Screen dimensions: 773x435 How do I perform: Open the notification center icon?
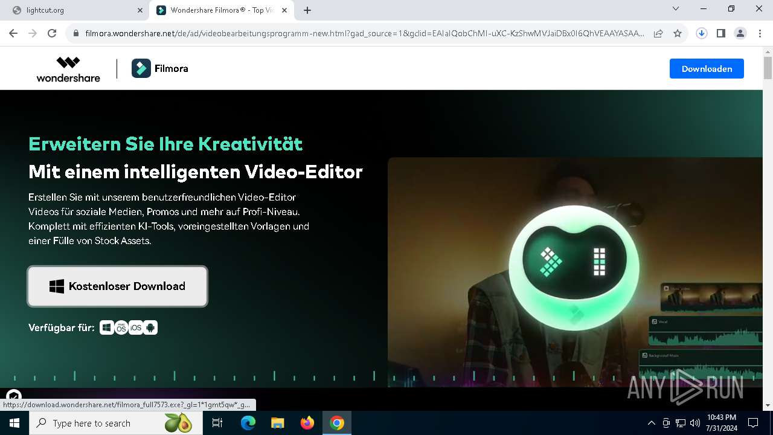coord(753,423)
